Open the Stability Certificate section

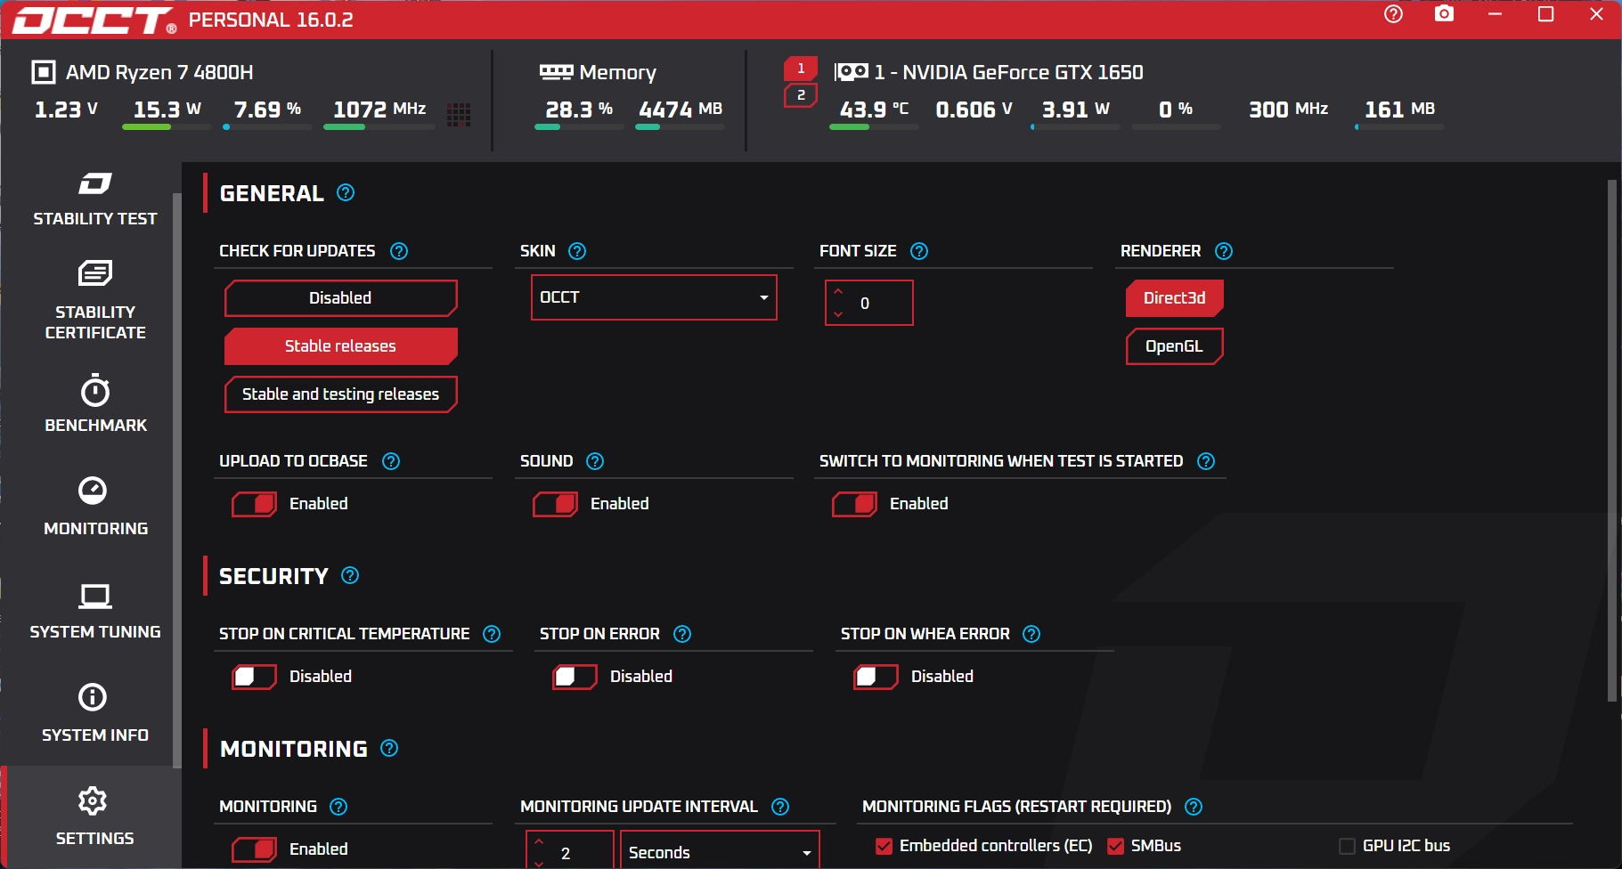coord(94,301)
